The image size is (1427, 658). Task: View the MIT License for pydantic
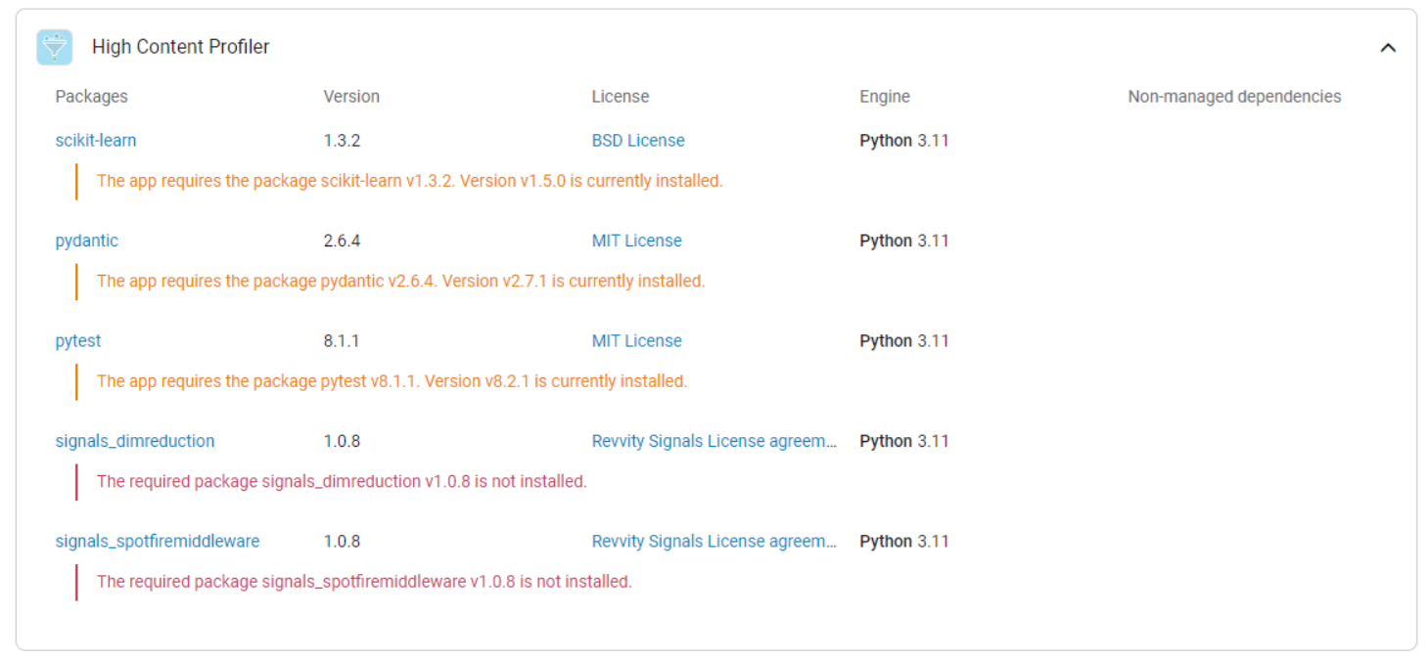tap(636, 241)
